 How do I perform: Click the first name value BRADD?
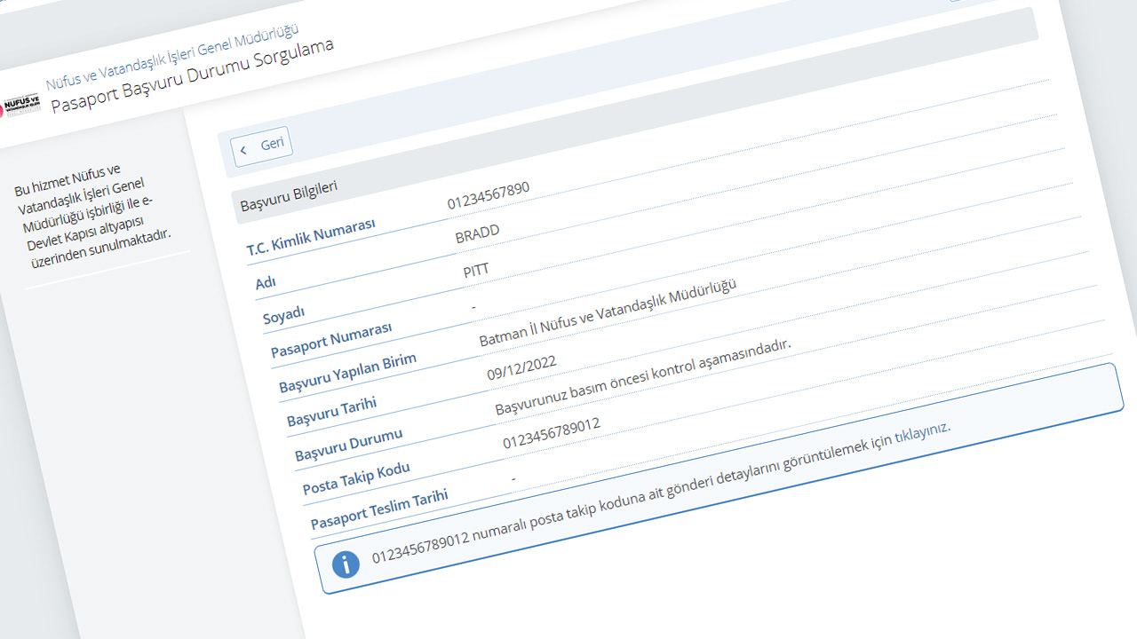(x=477, y=233)
